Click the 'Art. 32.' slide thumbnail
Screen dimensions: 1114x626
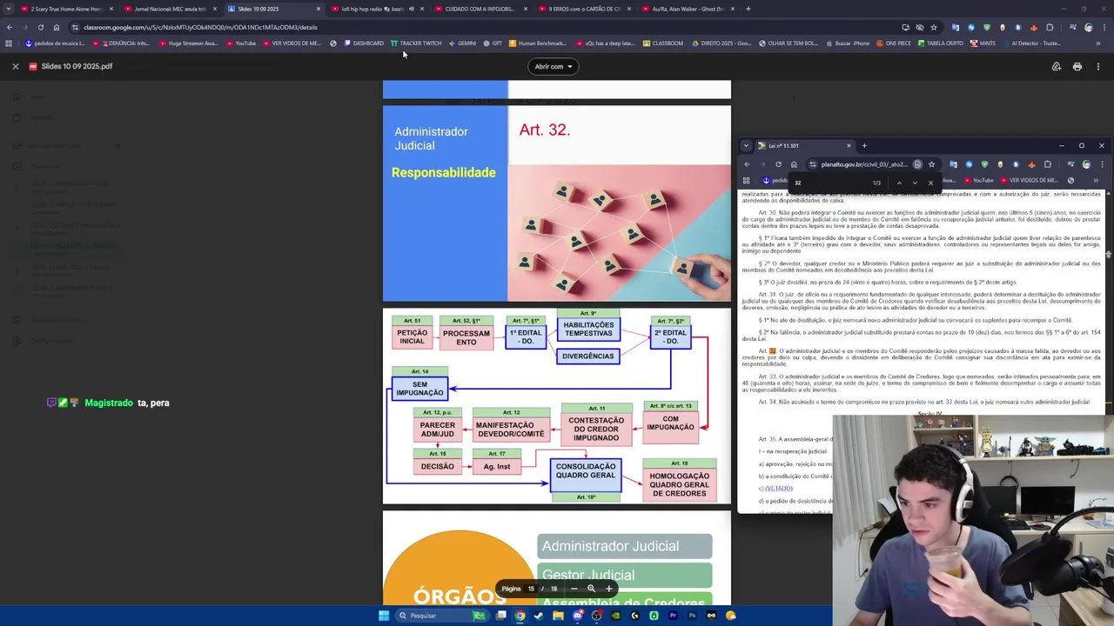tap(557, 203)
